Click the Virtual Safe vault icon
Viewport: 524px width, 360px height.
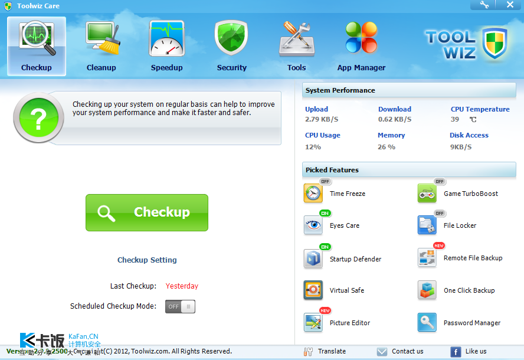click(313, 290)
